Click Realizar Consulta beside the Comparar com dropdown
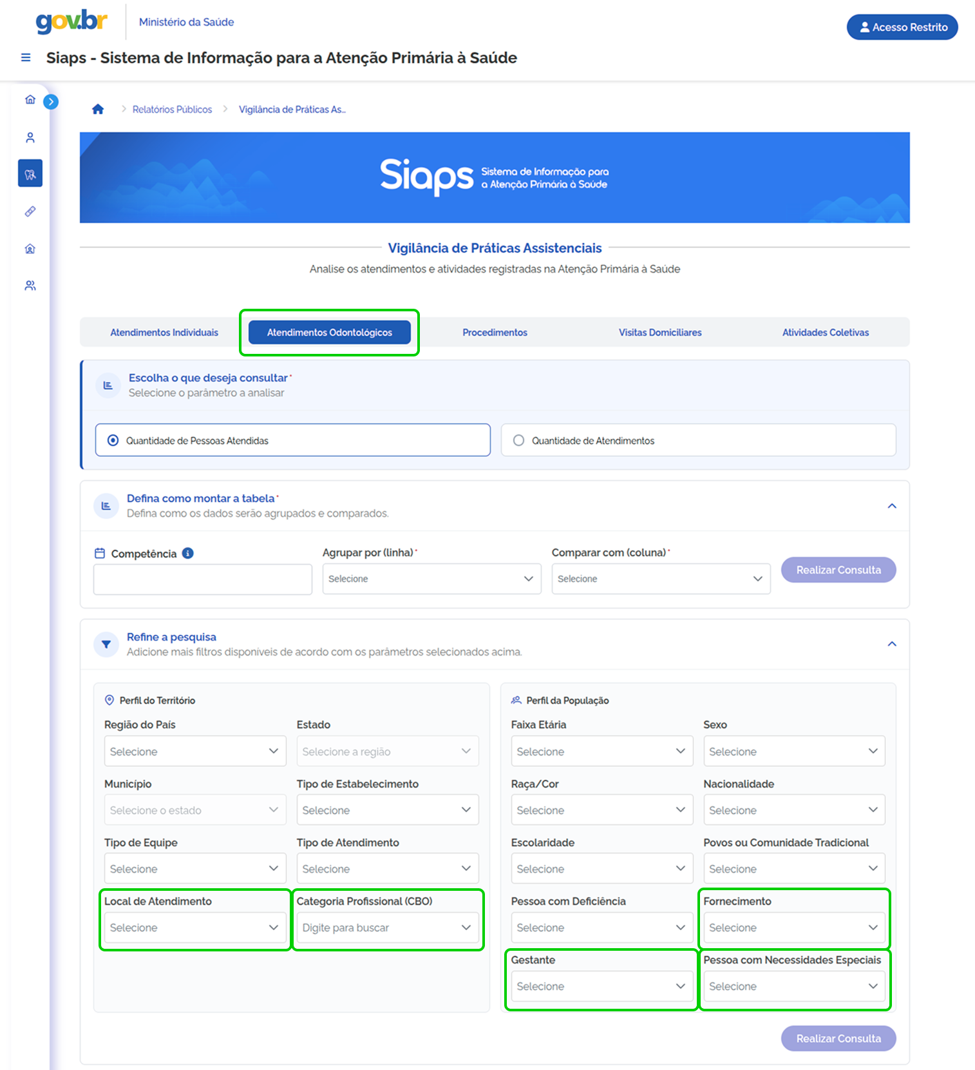 [x=838, y=570]
